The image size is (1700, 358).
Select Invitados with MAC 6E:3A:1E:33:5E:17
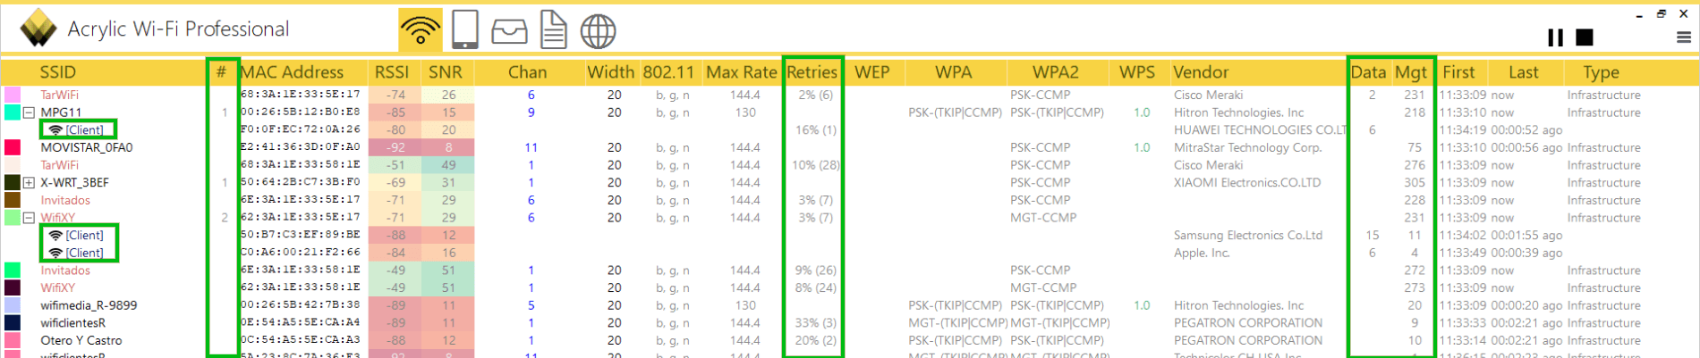click(850, 200)
